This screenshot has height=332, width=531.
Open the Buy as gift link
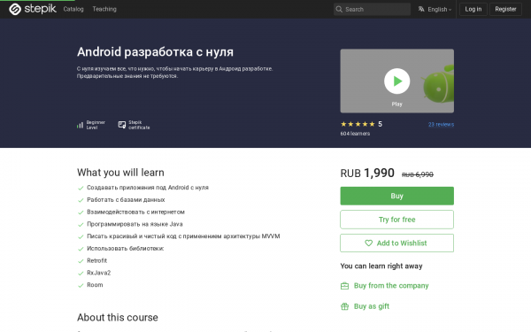[x=372, y=306]
